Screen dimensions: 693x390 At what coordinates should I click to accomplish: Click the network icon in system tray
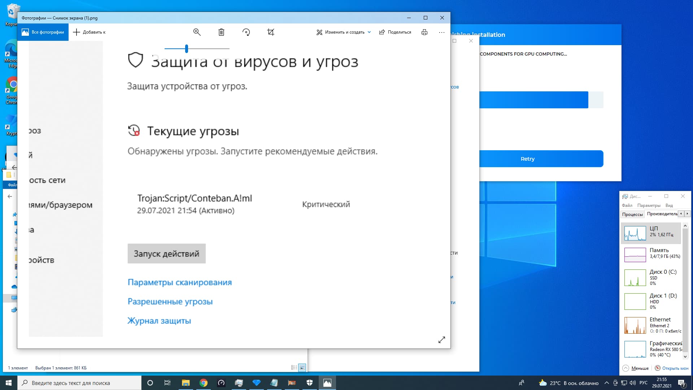pos(624,383)
